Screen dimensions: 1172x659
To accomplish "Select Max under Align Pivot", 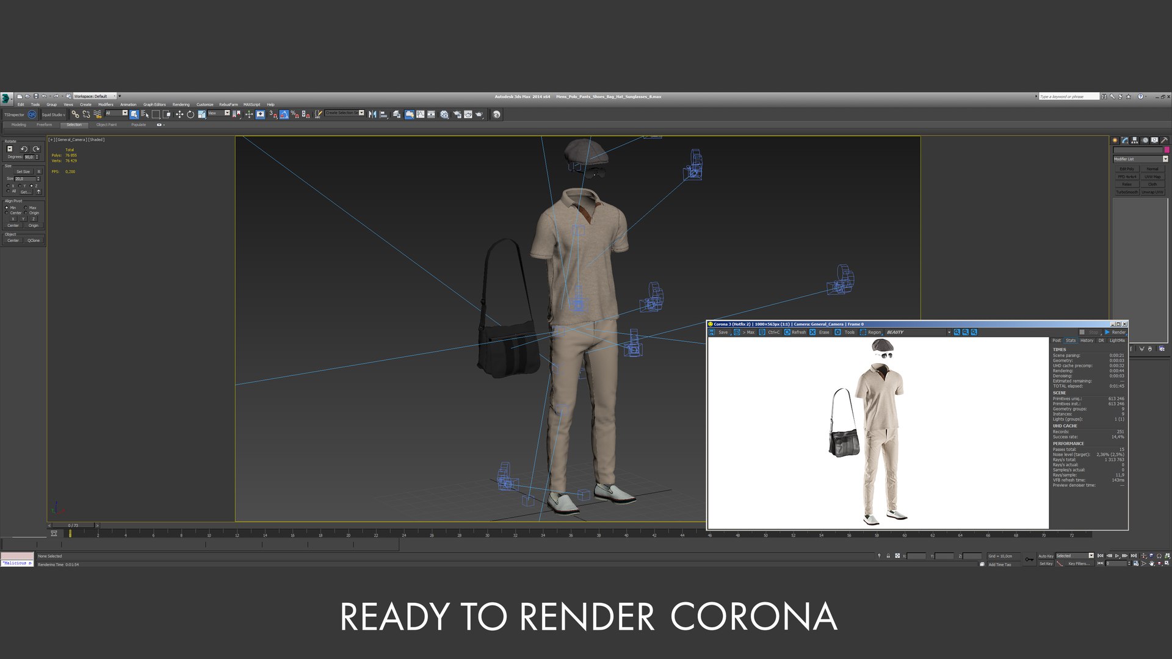I will (26, 207).
